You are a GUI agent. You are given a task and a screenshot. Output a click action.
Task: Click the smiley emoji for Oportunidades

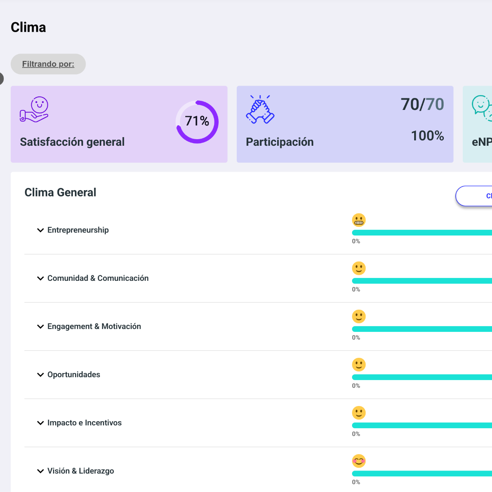(359, 365)
